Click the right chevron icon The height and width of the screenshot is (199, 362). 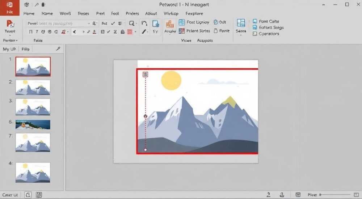tap(83, 32)
